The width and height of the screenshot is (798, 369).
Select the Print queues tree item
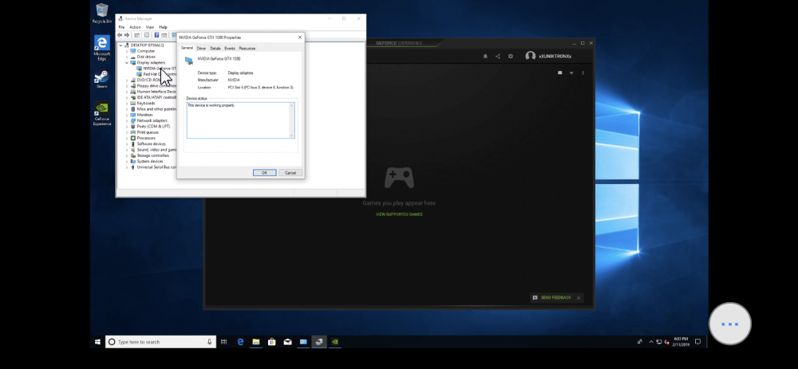tap(148, 132)
